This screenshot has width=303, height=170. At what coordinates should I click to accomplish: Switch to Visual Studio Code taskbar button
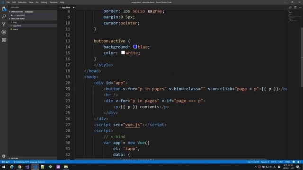pos(35,167)
